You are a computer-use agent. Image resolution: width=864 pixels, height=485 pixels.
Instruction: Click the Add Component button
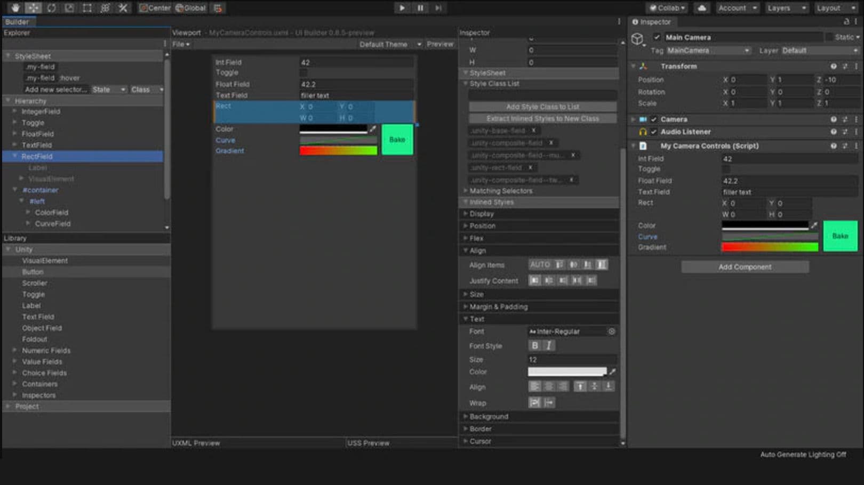coord(745,266)
